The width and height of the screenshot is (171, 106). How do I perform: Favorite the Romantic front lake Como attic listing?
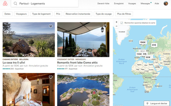pos(105,26)
